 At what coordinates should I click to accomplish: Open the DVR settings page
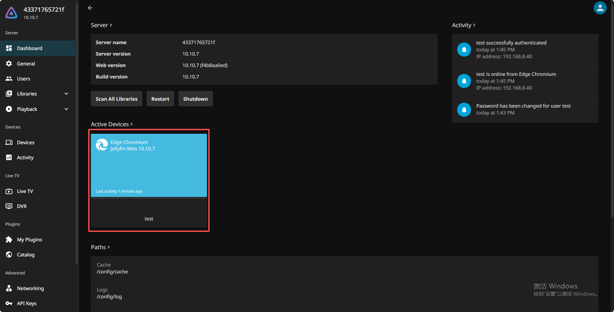(38, 206)
